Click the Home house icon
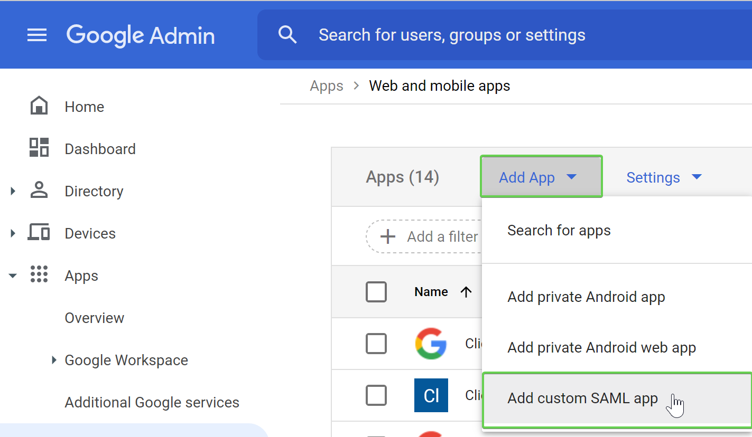 coord(39,106)
